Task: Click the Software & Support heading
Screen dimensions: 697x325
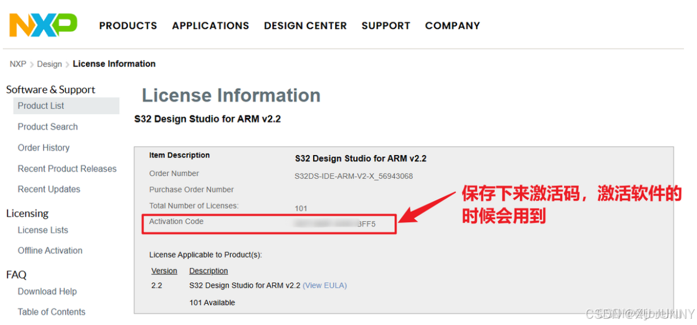Action: (x=50, y=89)
